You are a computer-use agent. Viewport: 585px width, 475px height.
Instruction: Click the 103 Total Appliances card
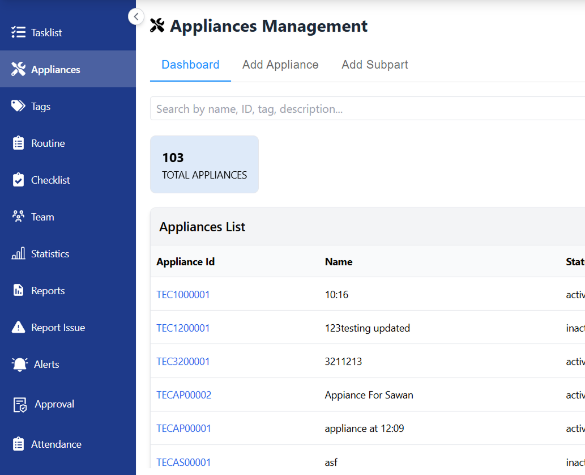click(x=204, y=164)
